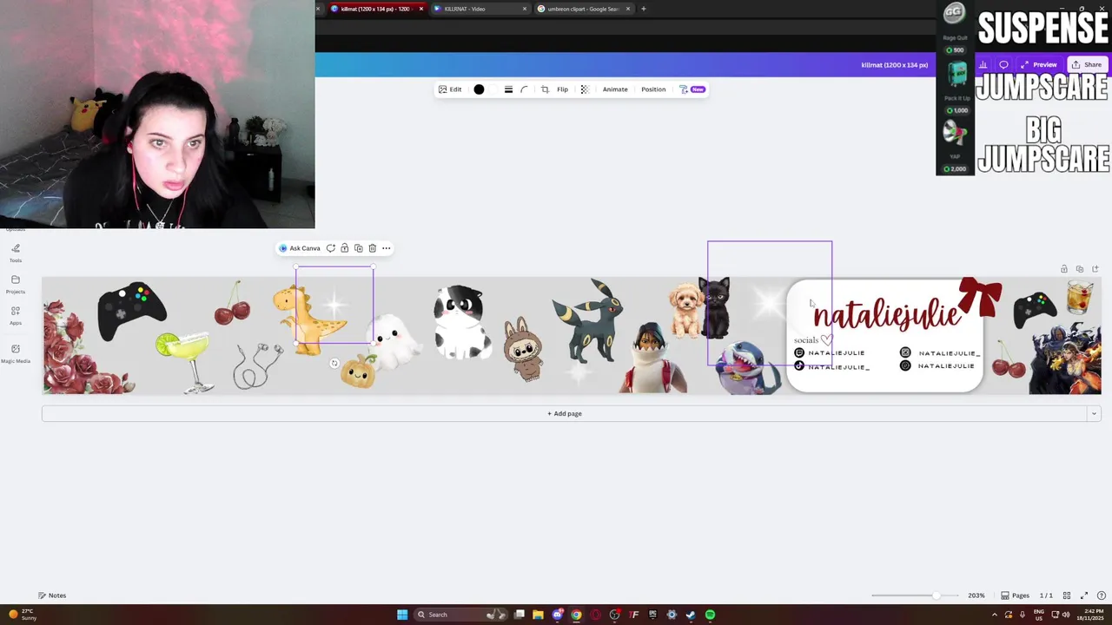Open Tools in left sidebar
1112x625 pixels.
click(x=16, y=253)
